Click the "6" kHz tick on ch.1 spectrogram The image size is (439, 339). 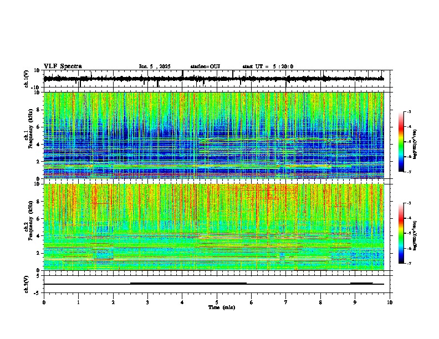[x=39, y=127]
